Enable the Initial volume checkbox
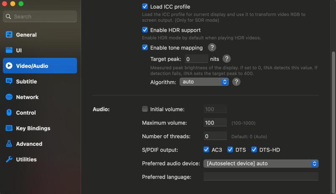The image size is (336, 194). [x=145, y=109]
